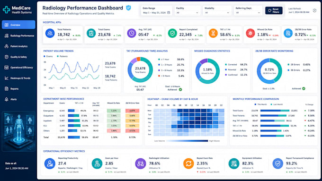
Task: Click the Reporting Productivity icon
Action: 50,164
